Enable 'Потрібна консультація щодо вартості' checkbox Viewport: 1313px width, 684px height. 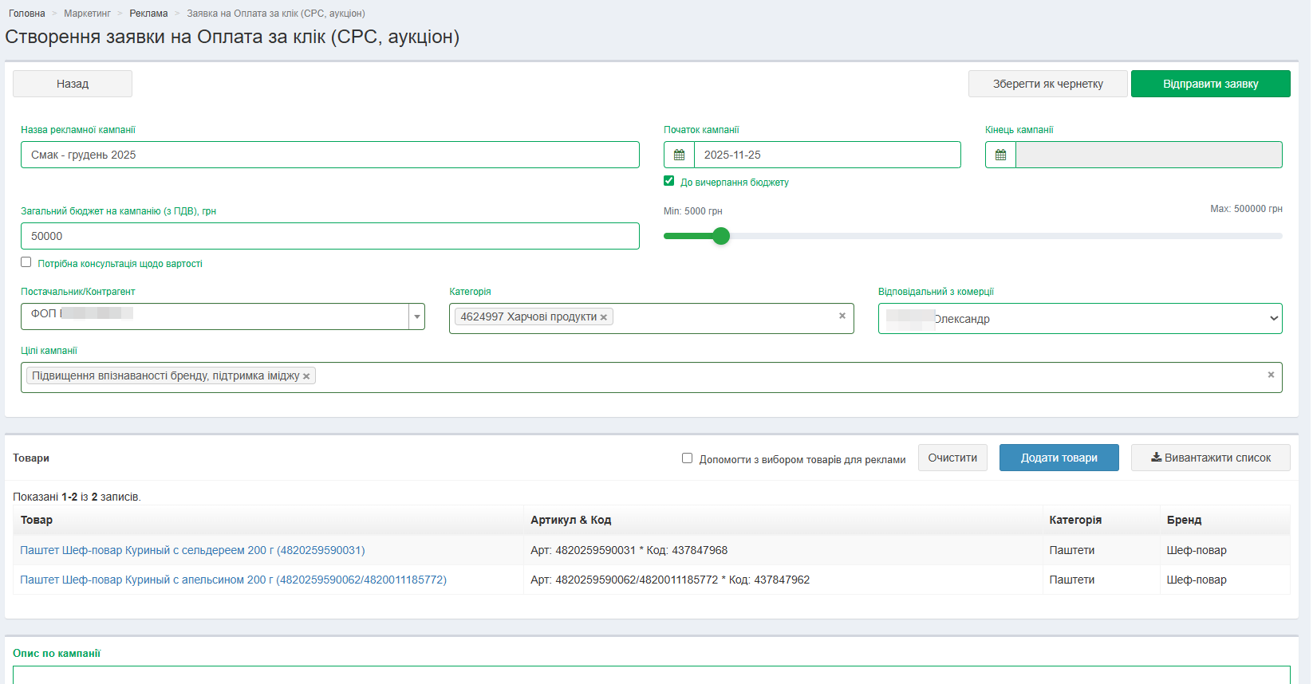(x=26, y=262)
